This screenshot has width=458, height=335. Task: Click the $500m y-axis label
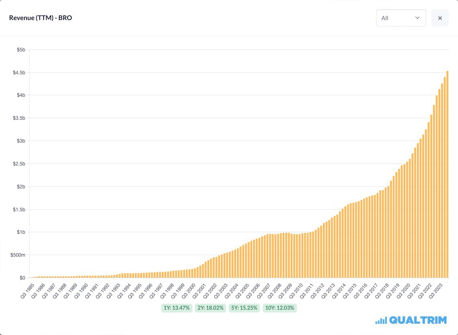(18, 255)
